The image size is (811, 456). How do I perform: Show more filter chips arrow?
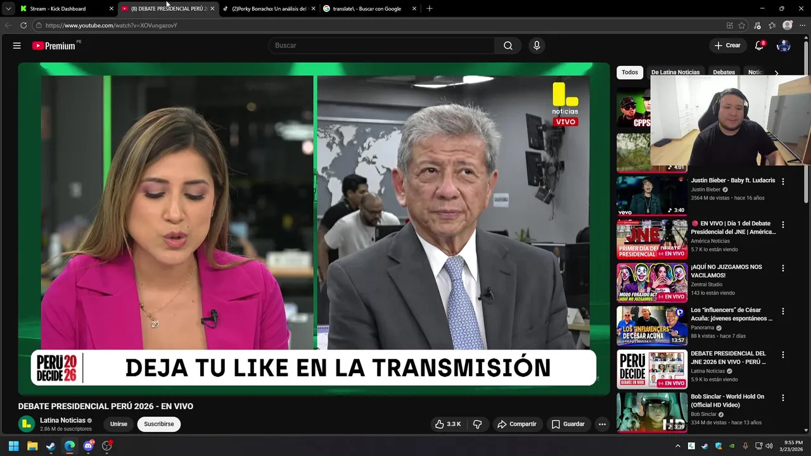[776, 73]
